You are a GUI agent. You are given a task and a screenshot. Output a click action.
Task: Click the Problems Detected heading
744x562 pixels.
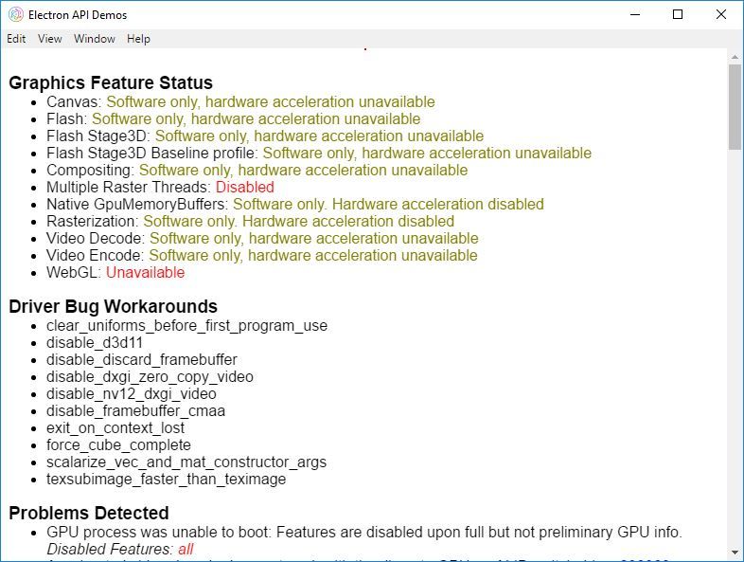[x=89, y=513]
